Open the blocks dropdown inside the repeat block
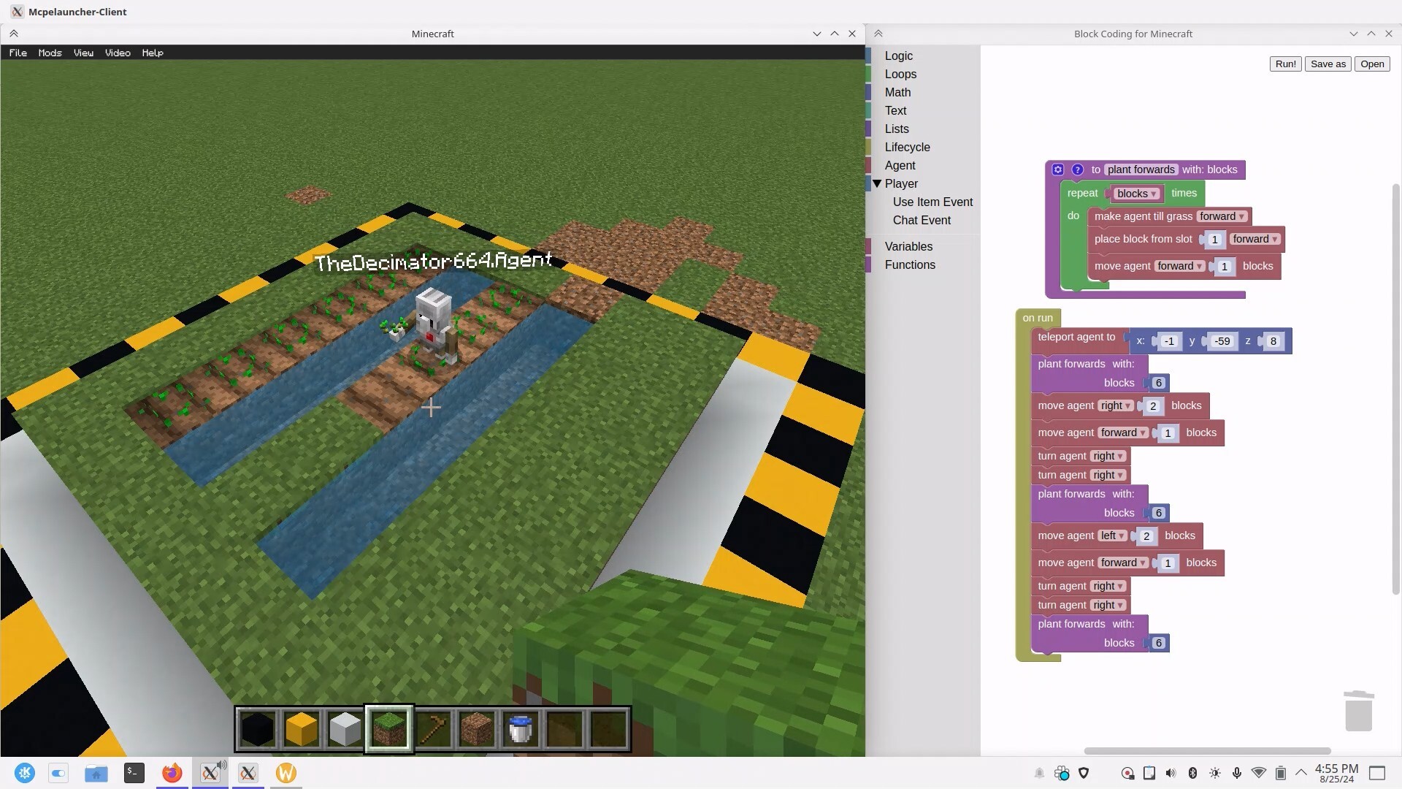The image size is (1402, 789). (1136, 193)
